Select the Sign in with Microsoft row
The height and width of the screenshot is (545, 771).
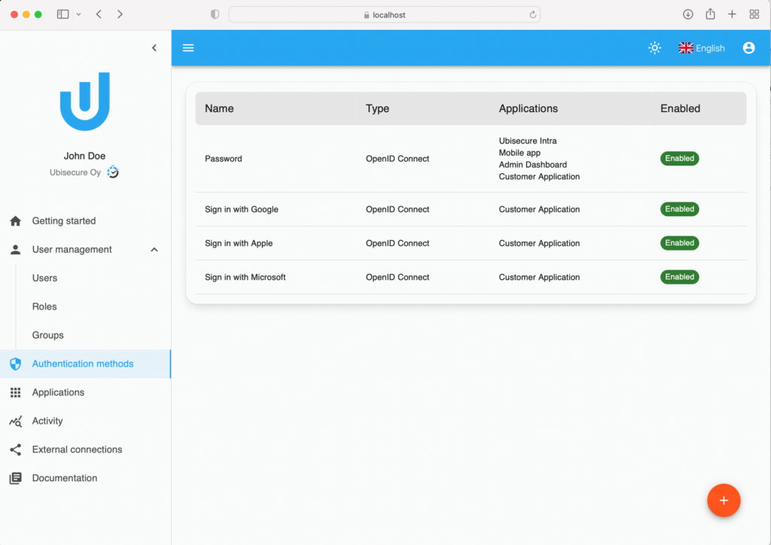click(471, 277)
